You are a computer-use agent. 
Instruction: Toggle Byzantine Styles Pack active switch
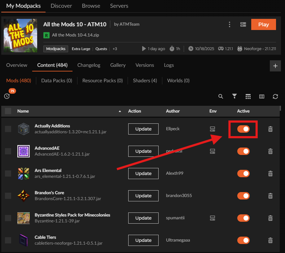(243, 218)
